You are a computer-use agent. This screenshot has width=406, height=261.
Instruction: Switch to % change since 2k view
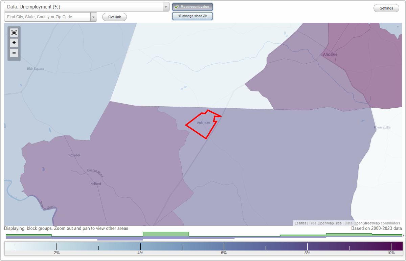point(192,16)
